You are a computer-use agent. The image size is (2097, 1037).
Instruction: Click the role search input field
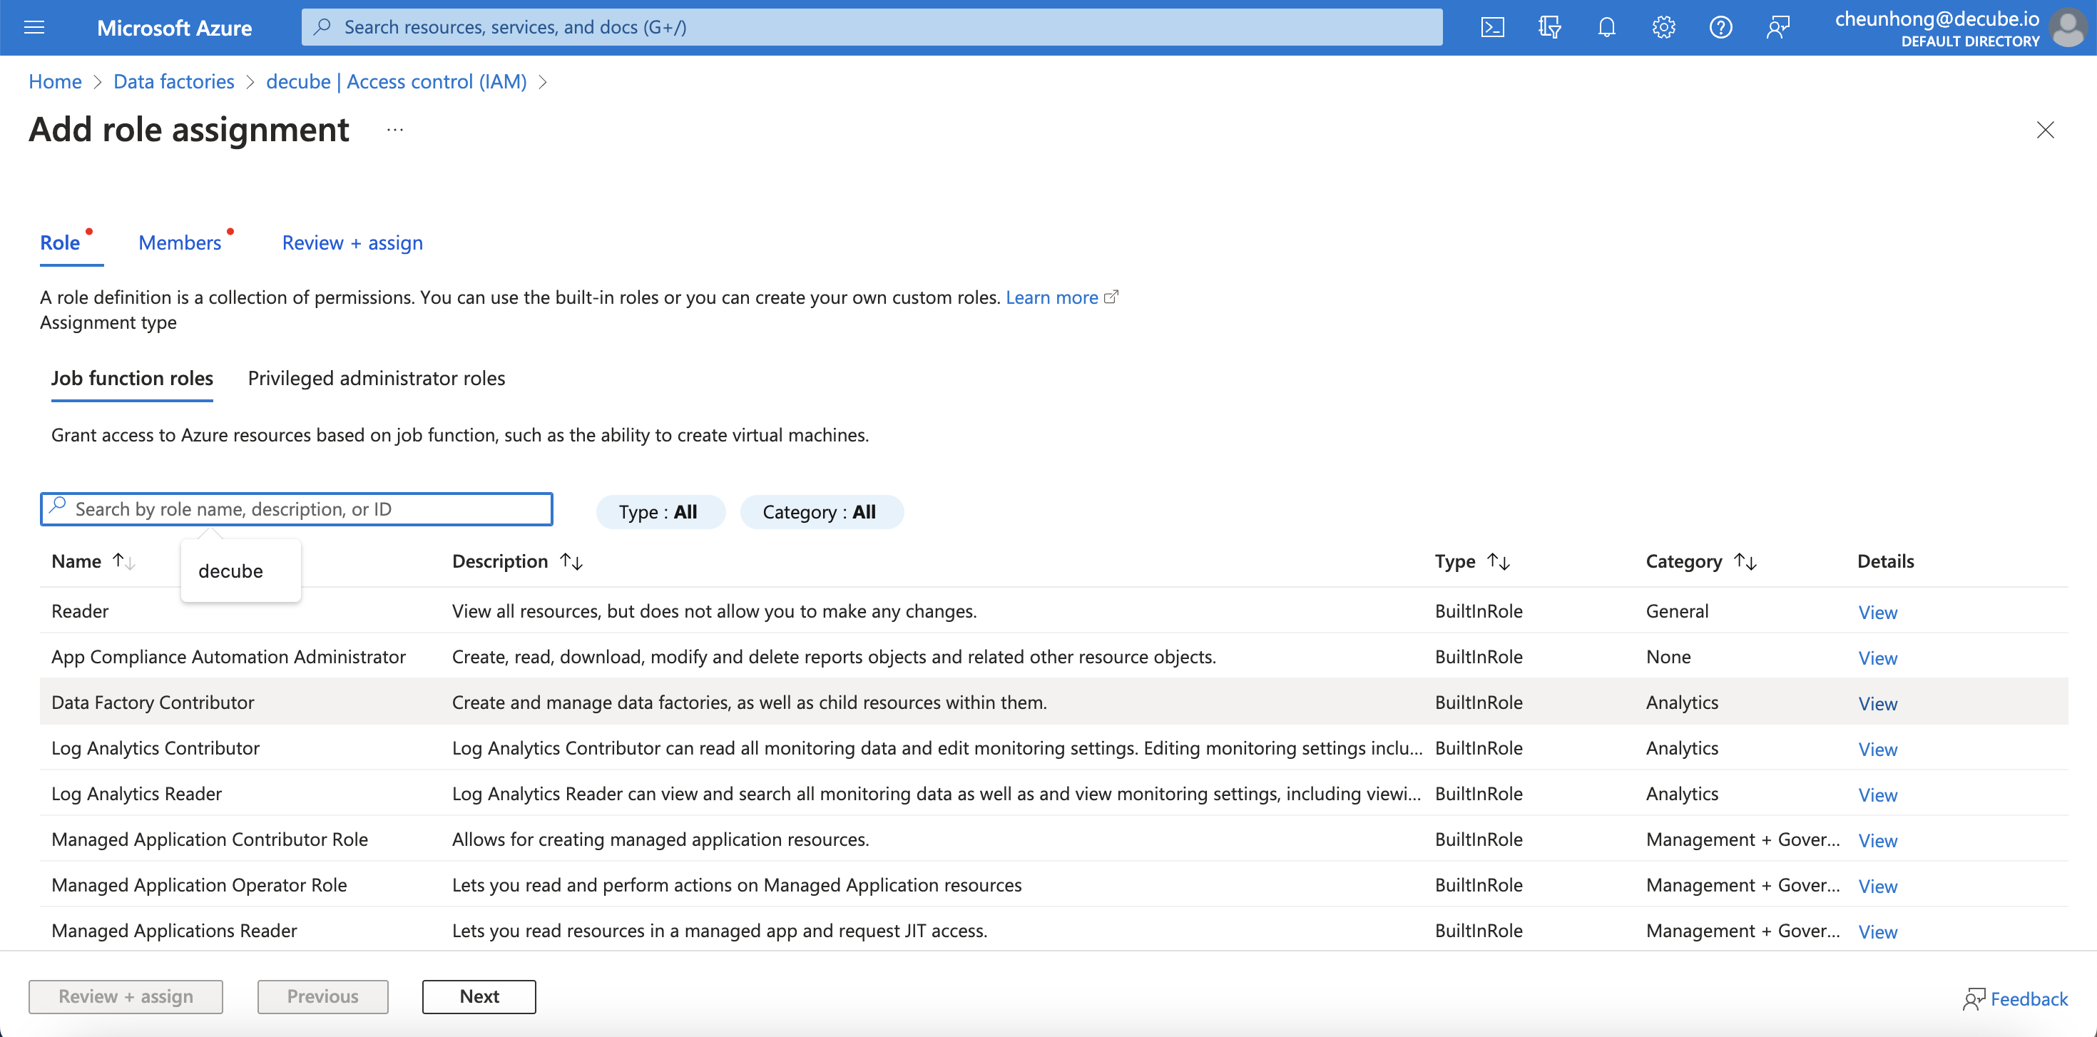pos(310,509)
